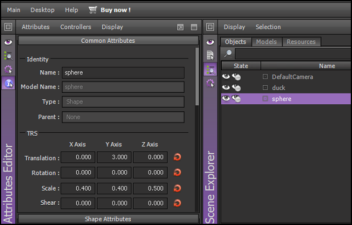Select sphere in the object list
352x225 pixels.
(x=281, y=99)
